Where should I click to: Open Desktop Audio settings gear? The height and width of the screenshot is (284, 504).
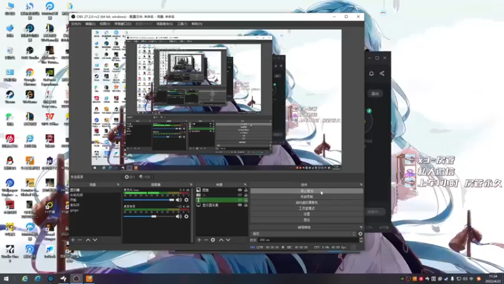coord(186,216)
